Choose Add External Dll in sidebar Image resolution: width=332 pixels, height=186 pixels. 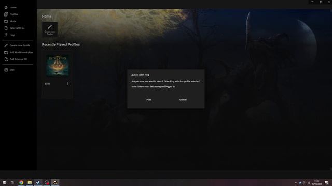click(x=18, y=59)
